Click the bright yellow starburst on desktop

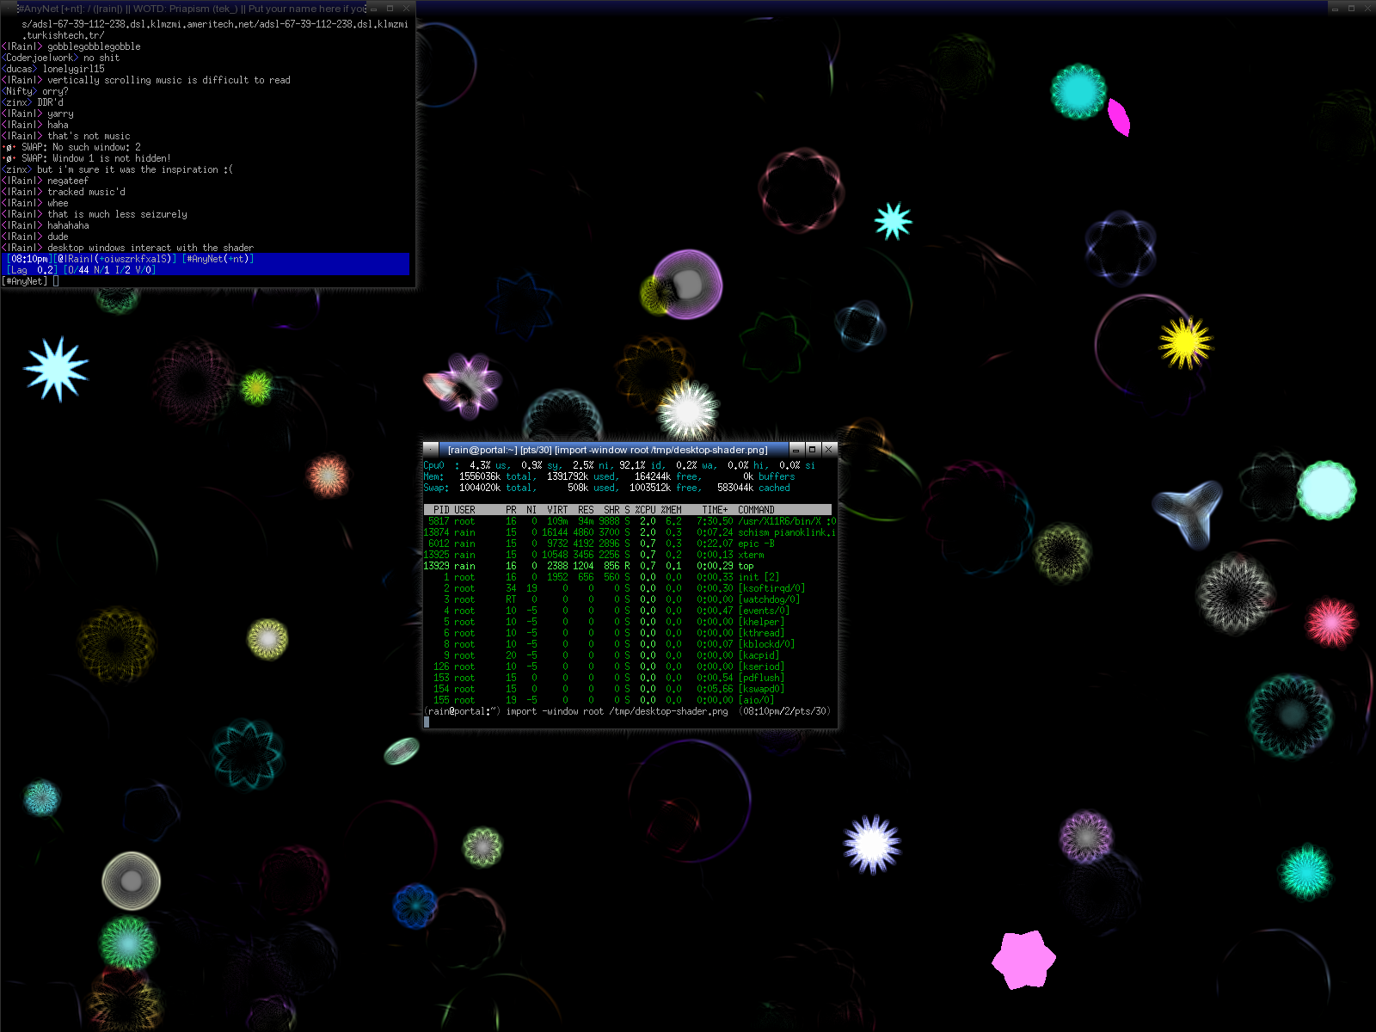1185,342
